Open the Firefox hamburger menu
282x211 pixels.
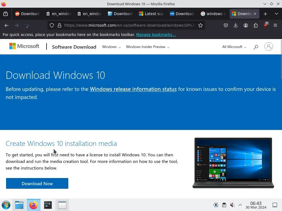tap(275, 26)
